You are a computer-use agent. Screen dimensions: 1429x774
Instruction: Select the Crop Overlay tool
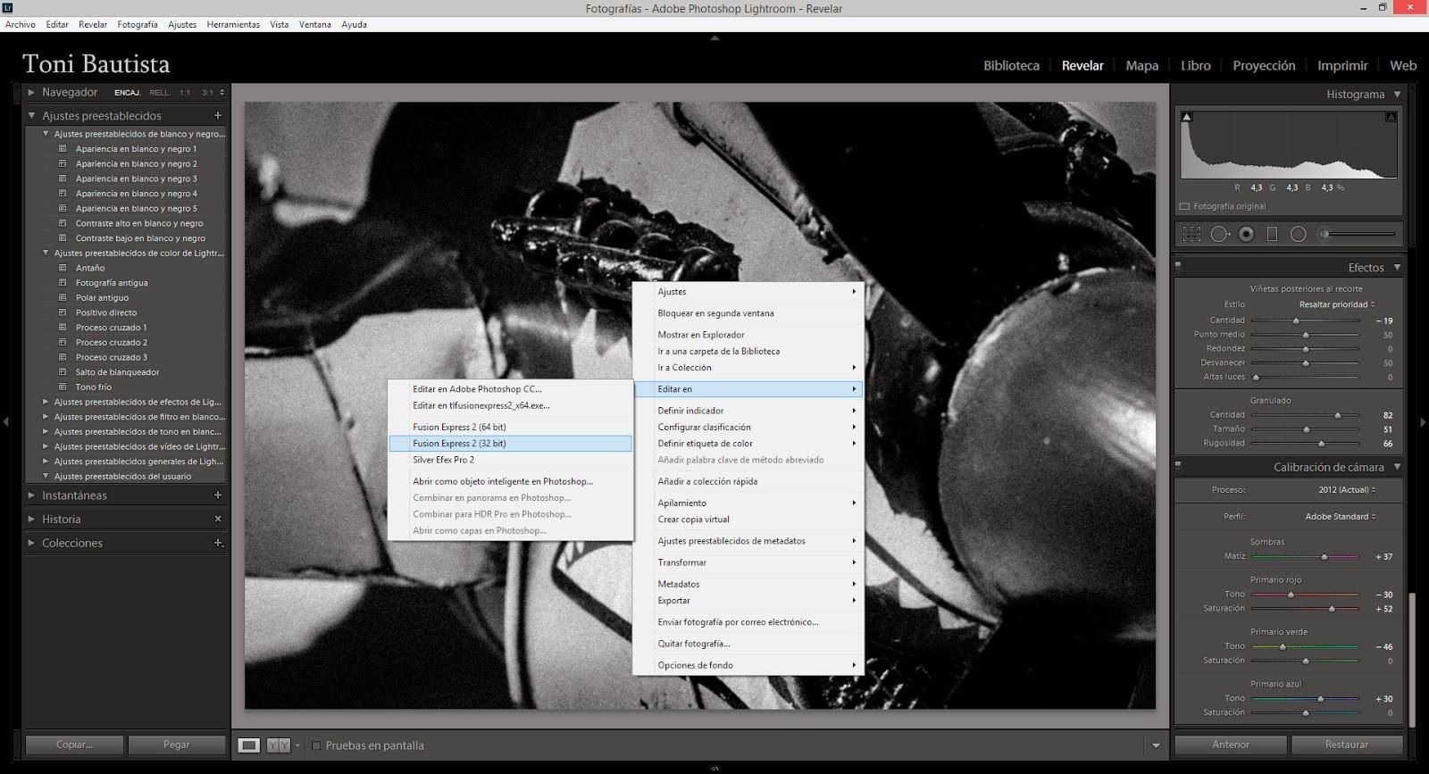click(x=1191, y=234)
